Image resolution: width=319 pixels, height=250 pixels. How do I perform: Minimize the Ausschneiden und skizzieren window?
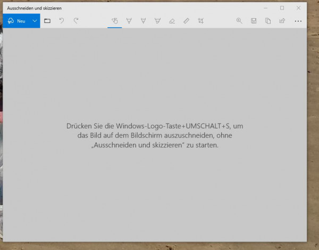(265, 8)
